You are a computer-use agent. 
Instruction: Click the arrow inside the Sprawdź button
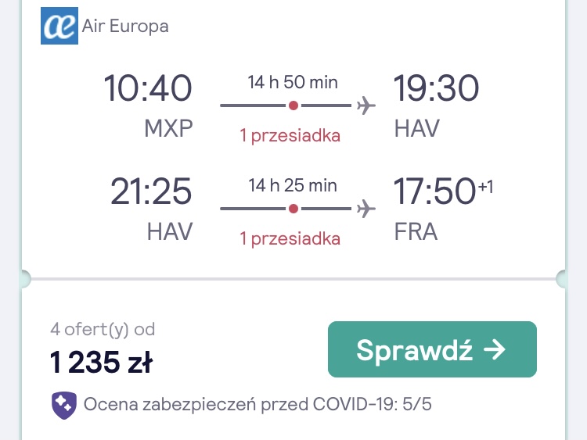click(495, 350)
